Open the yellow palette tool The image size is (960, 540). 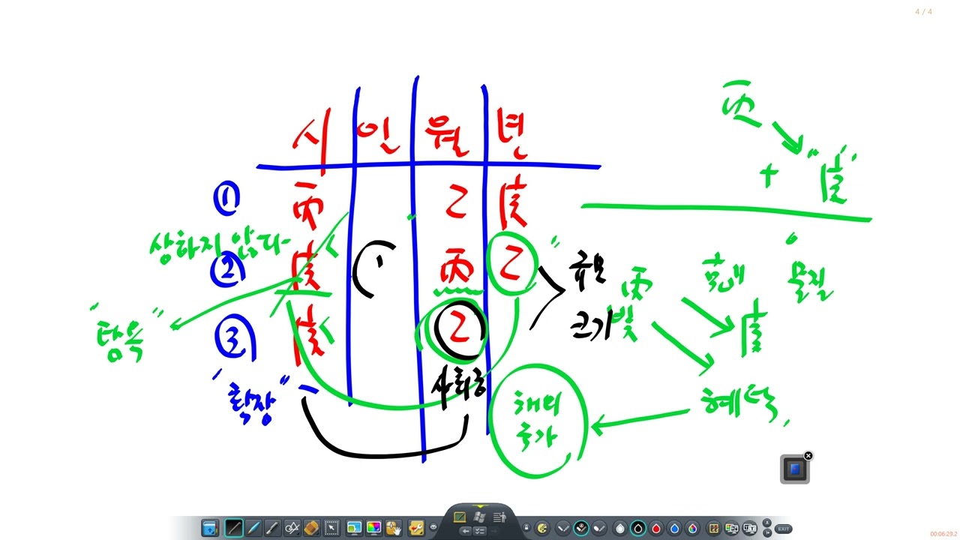pyautogui.click(x=542, y=528)
